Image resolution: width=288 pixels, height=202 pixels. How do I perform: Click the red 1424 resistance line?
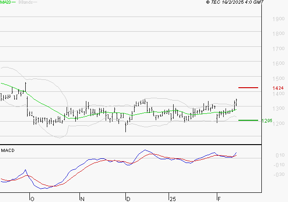click(x=248, y=87)
